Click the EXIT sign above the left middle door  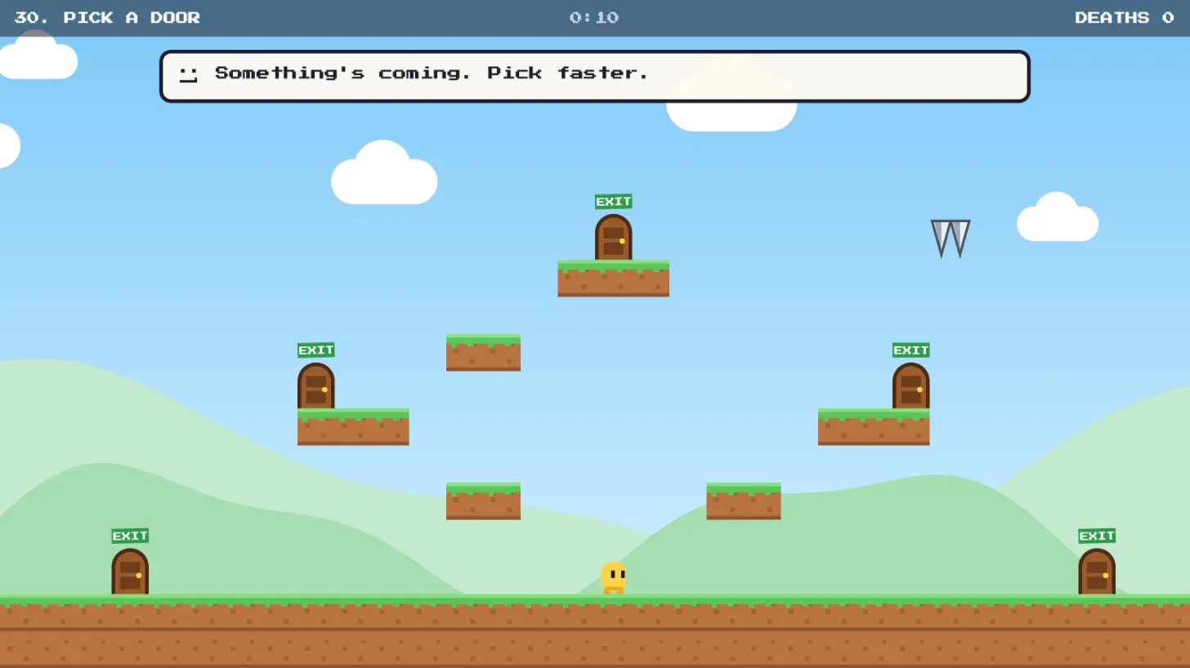tap(315, 350)
